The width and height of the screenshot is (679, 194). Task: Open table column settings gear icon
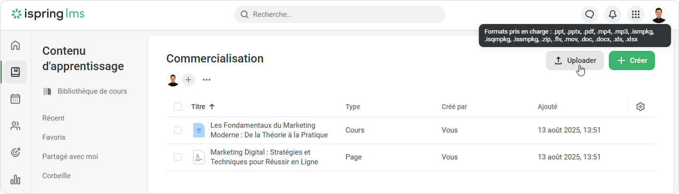click(640, 107)
